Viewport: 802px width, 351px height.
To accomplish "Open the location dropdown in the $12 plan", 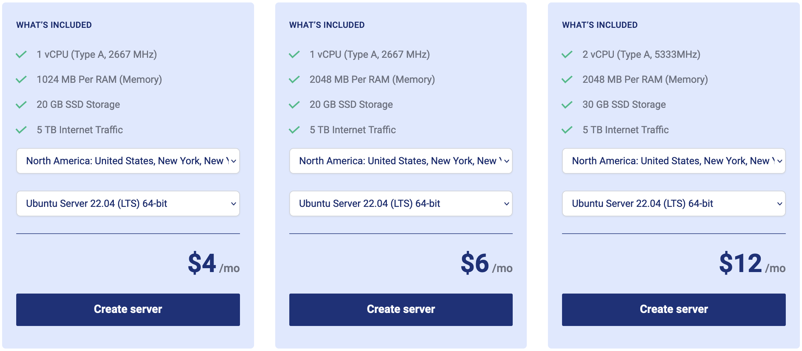I will click(x=674, y=161).
